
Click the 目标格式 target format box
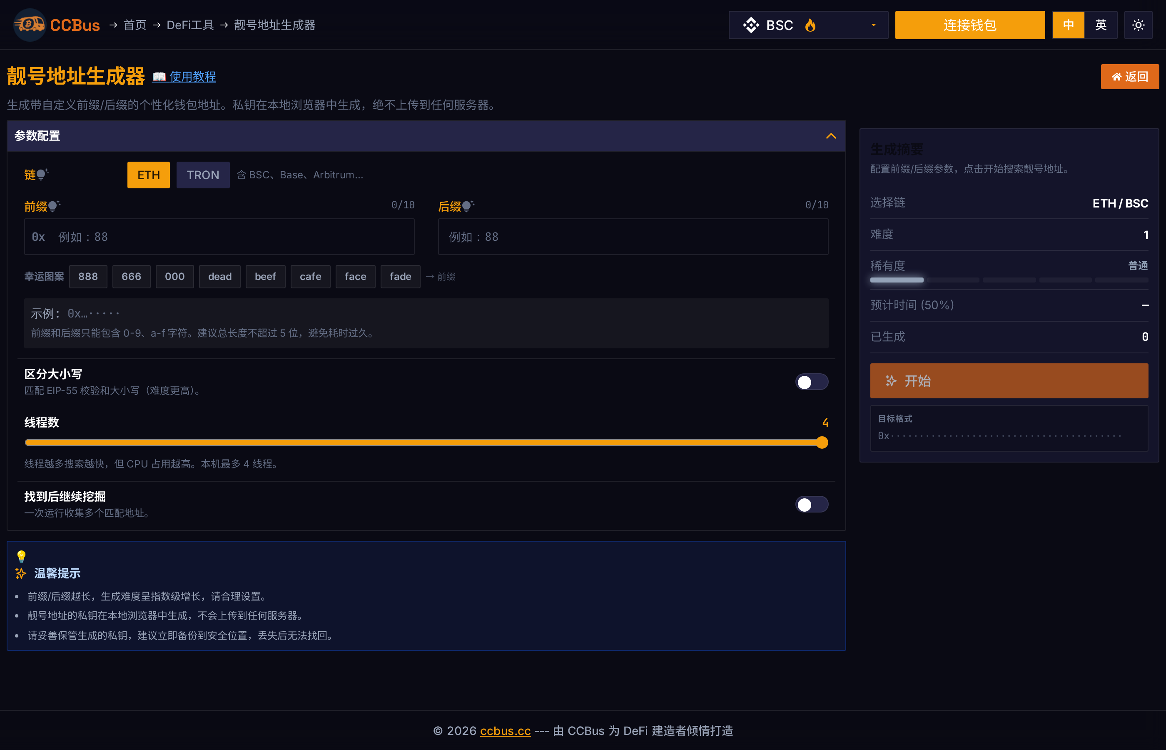pos(1009,428)
